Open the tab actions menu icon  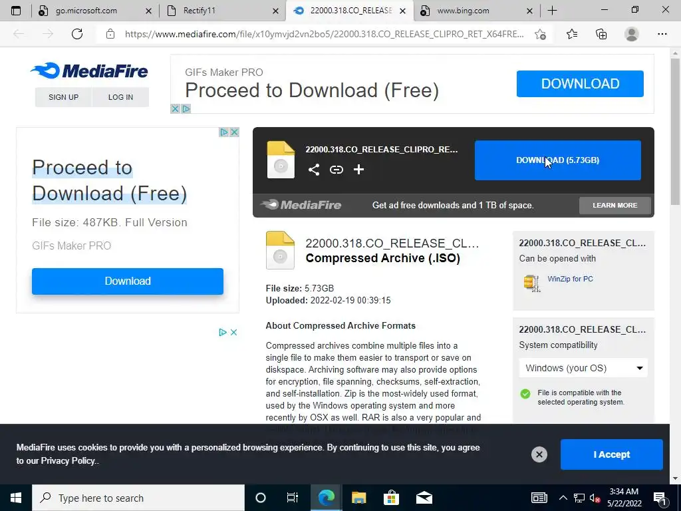16,11
